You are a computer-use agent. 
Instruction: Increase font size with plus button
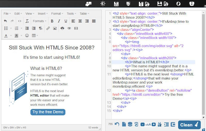point(154,124)
